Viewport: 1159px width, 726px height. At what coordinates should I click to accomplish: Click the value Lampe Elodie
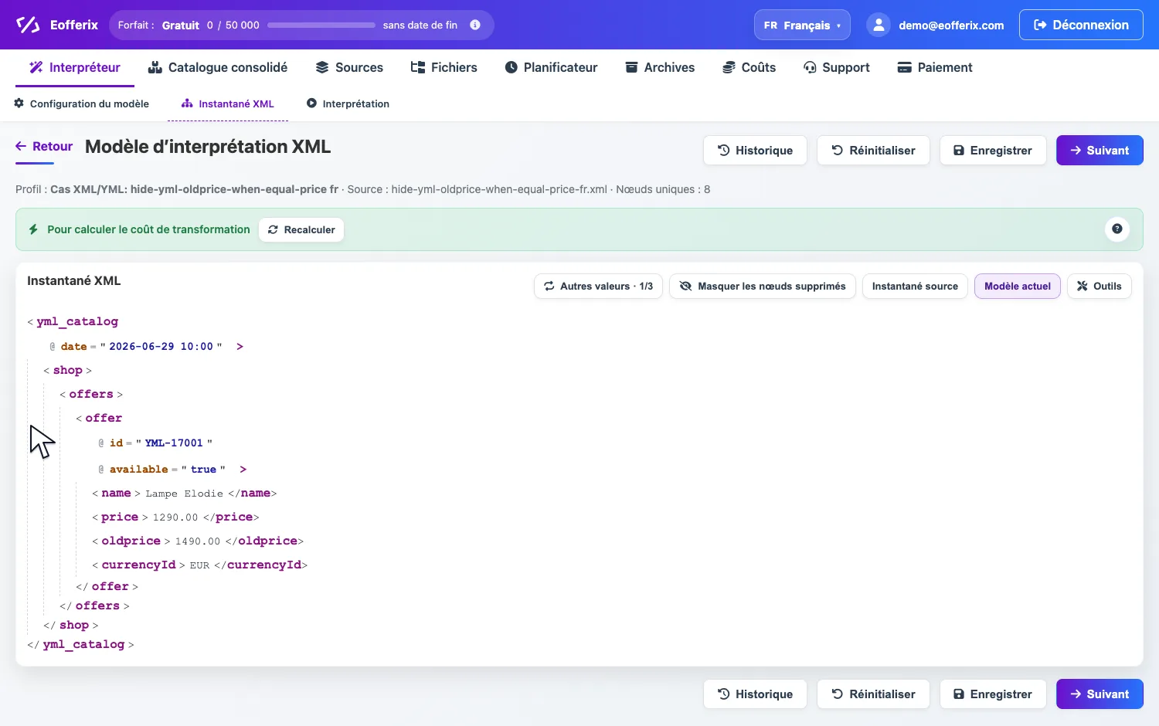(184, 494)
